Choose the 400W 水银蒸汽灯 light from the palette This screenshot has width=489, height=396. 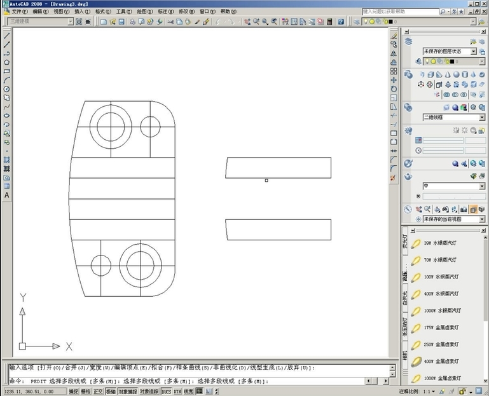[x=440, y=294]
